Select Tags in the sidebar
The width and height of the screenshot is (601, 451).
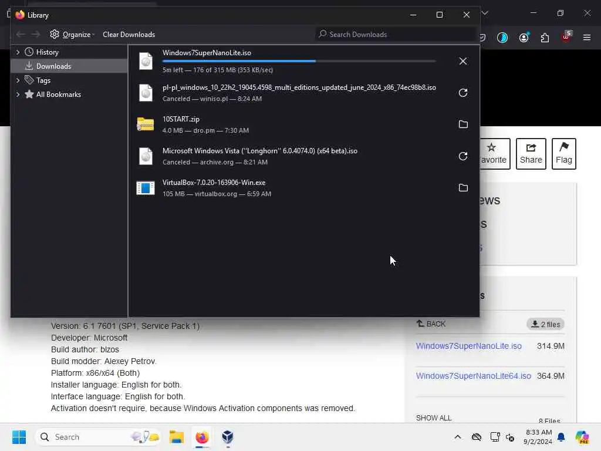coord(43,80)
